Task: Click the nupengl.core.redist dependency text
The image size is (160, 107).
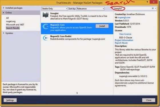Action: (x=133, y=76)
